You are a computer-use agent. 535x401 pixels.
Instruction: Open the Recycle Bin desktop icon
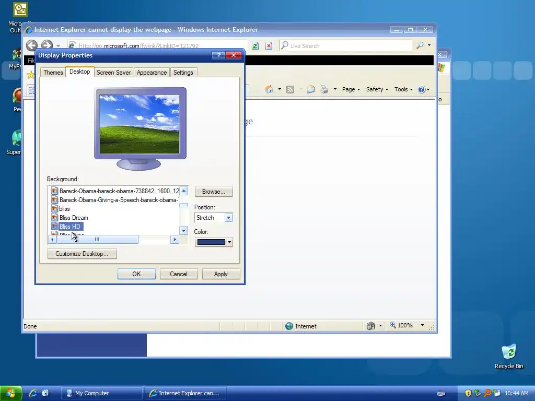pyautogui.click(x=509, y=357)
